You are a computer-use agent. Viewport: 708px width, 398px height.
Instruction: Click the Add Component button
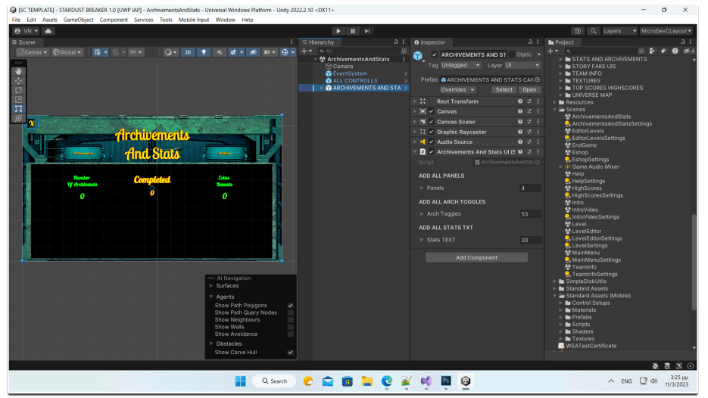[x=476, y=257]
